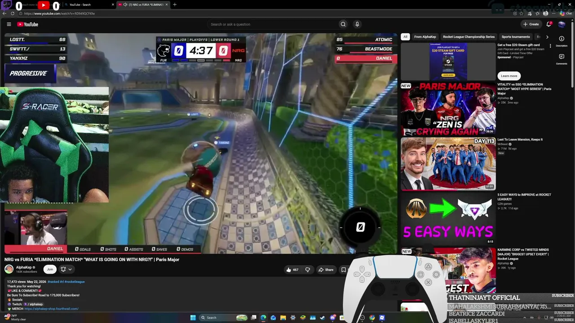This screenshot has width=575, height=323.
Task: Select Rocket League Championship Series chip
Action: (x=469, y=37)
